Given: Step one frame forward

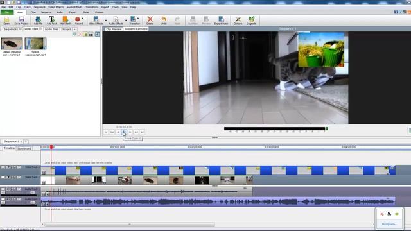Looking at the screenshot, I should (130, 132).
